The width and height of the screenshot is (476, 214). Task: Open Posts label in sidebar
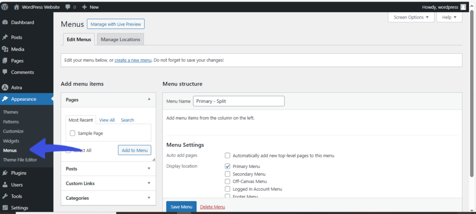click(x=17, y=37)
